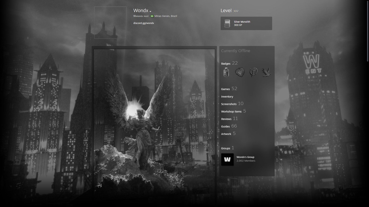The image size is (369, 207).
Task: Click the Wondx profile name
Action: coord(141,11)
